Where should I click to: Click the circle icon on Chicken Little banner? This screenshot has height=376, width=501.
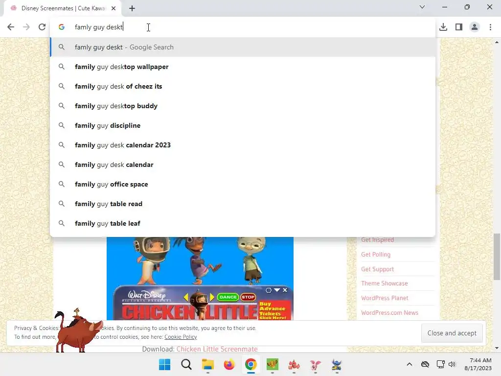click(x=269, y=290)
